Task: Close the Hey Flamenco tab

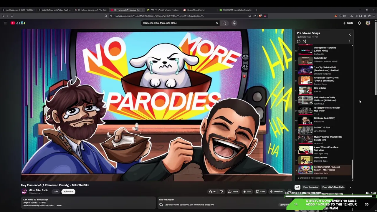Action: [x=143, y=10]
